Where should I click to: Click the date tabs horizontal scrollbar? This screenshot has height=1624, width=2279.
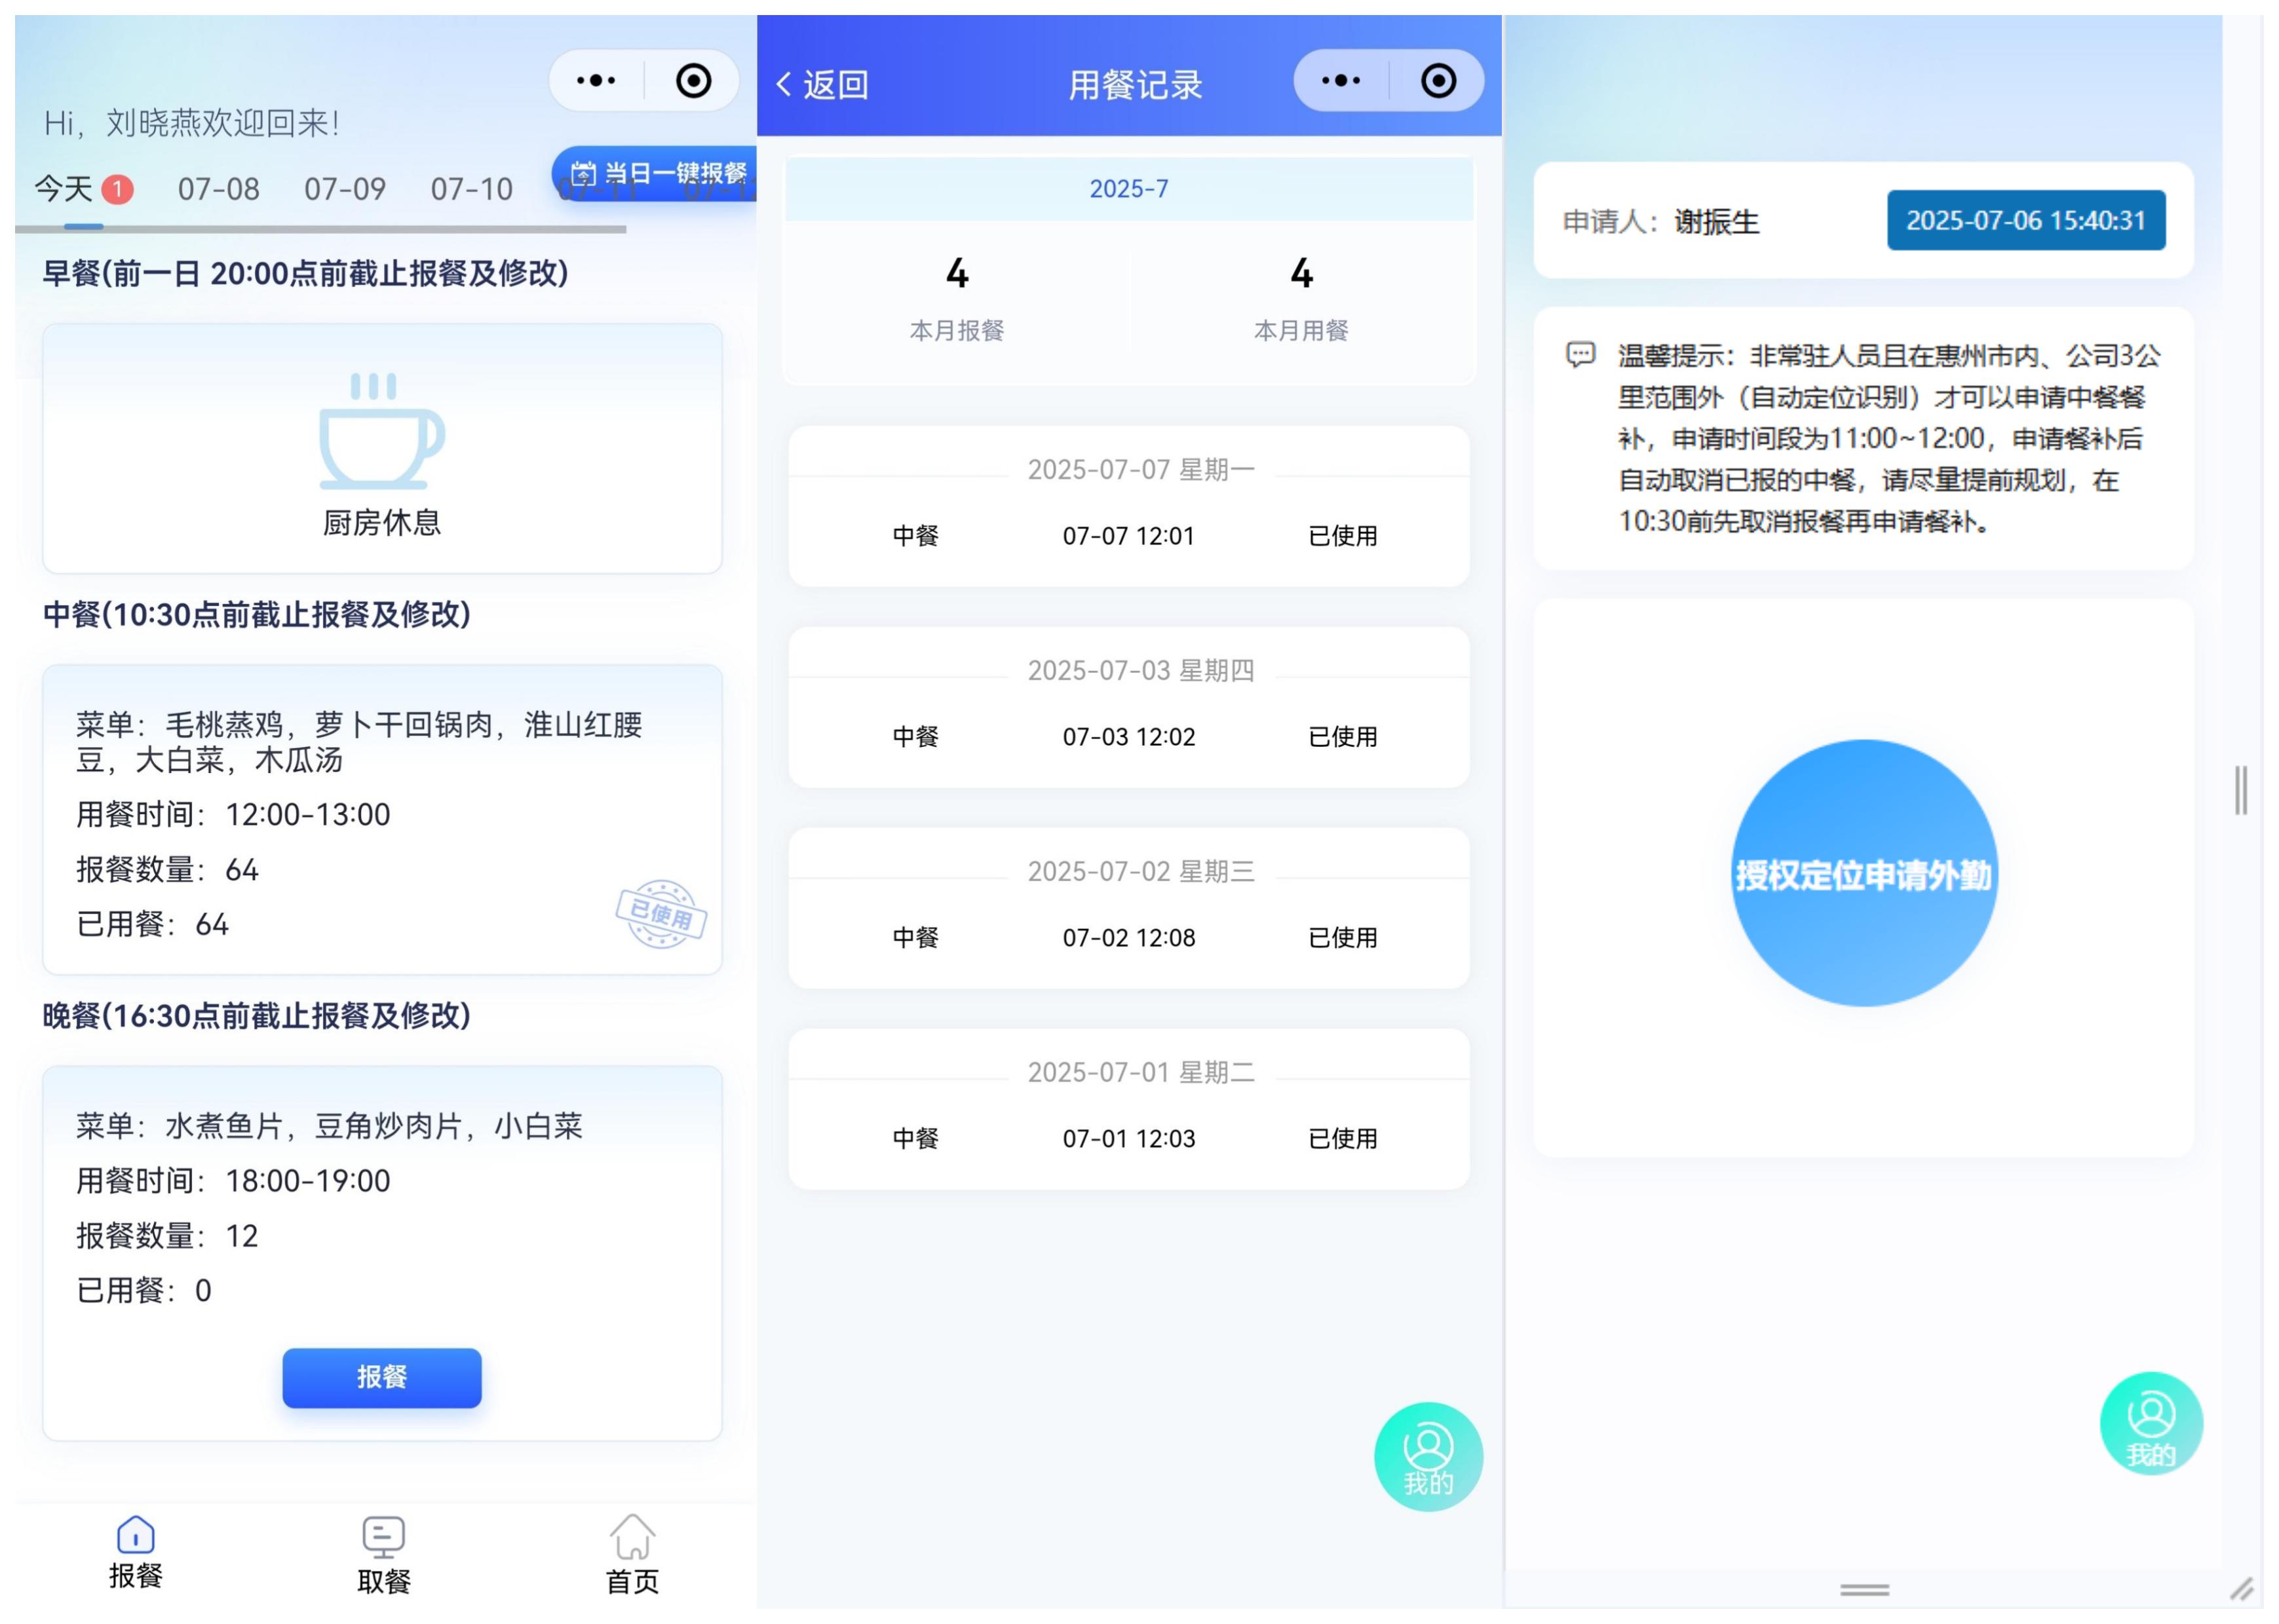pyautogui.click(x=320, y=229)
